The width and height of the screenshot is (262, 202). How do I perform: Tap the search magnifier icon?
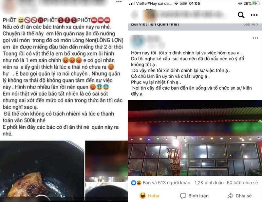[241, 15]
